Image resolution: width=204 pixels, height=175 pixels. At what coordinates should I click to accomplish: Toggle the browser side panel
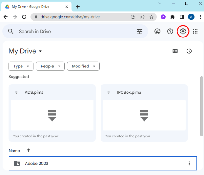pyautogui.click(x=182, y=17)
